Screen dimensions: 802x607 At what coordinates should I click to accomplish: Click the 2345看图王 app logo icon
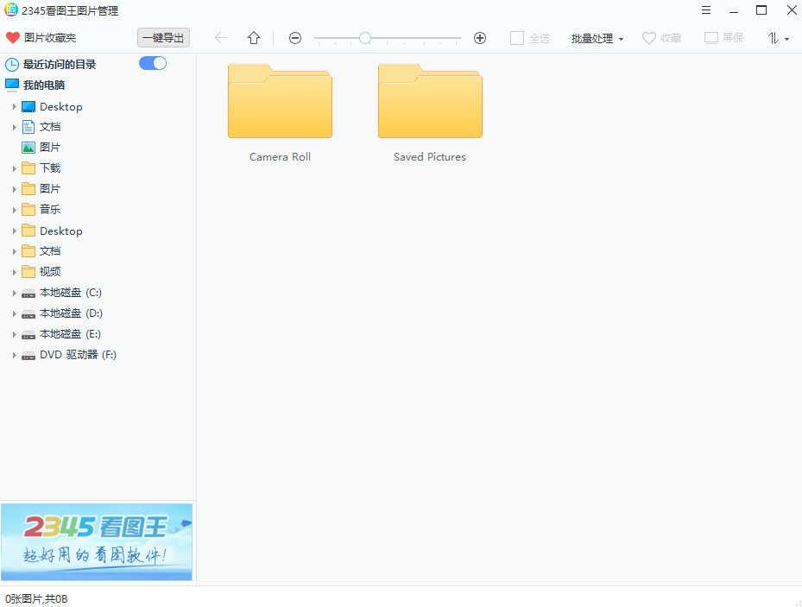10,9
